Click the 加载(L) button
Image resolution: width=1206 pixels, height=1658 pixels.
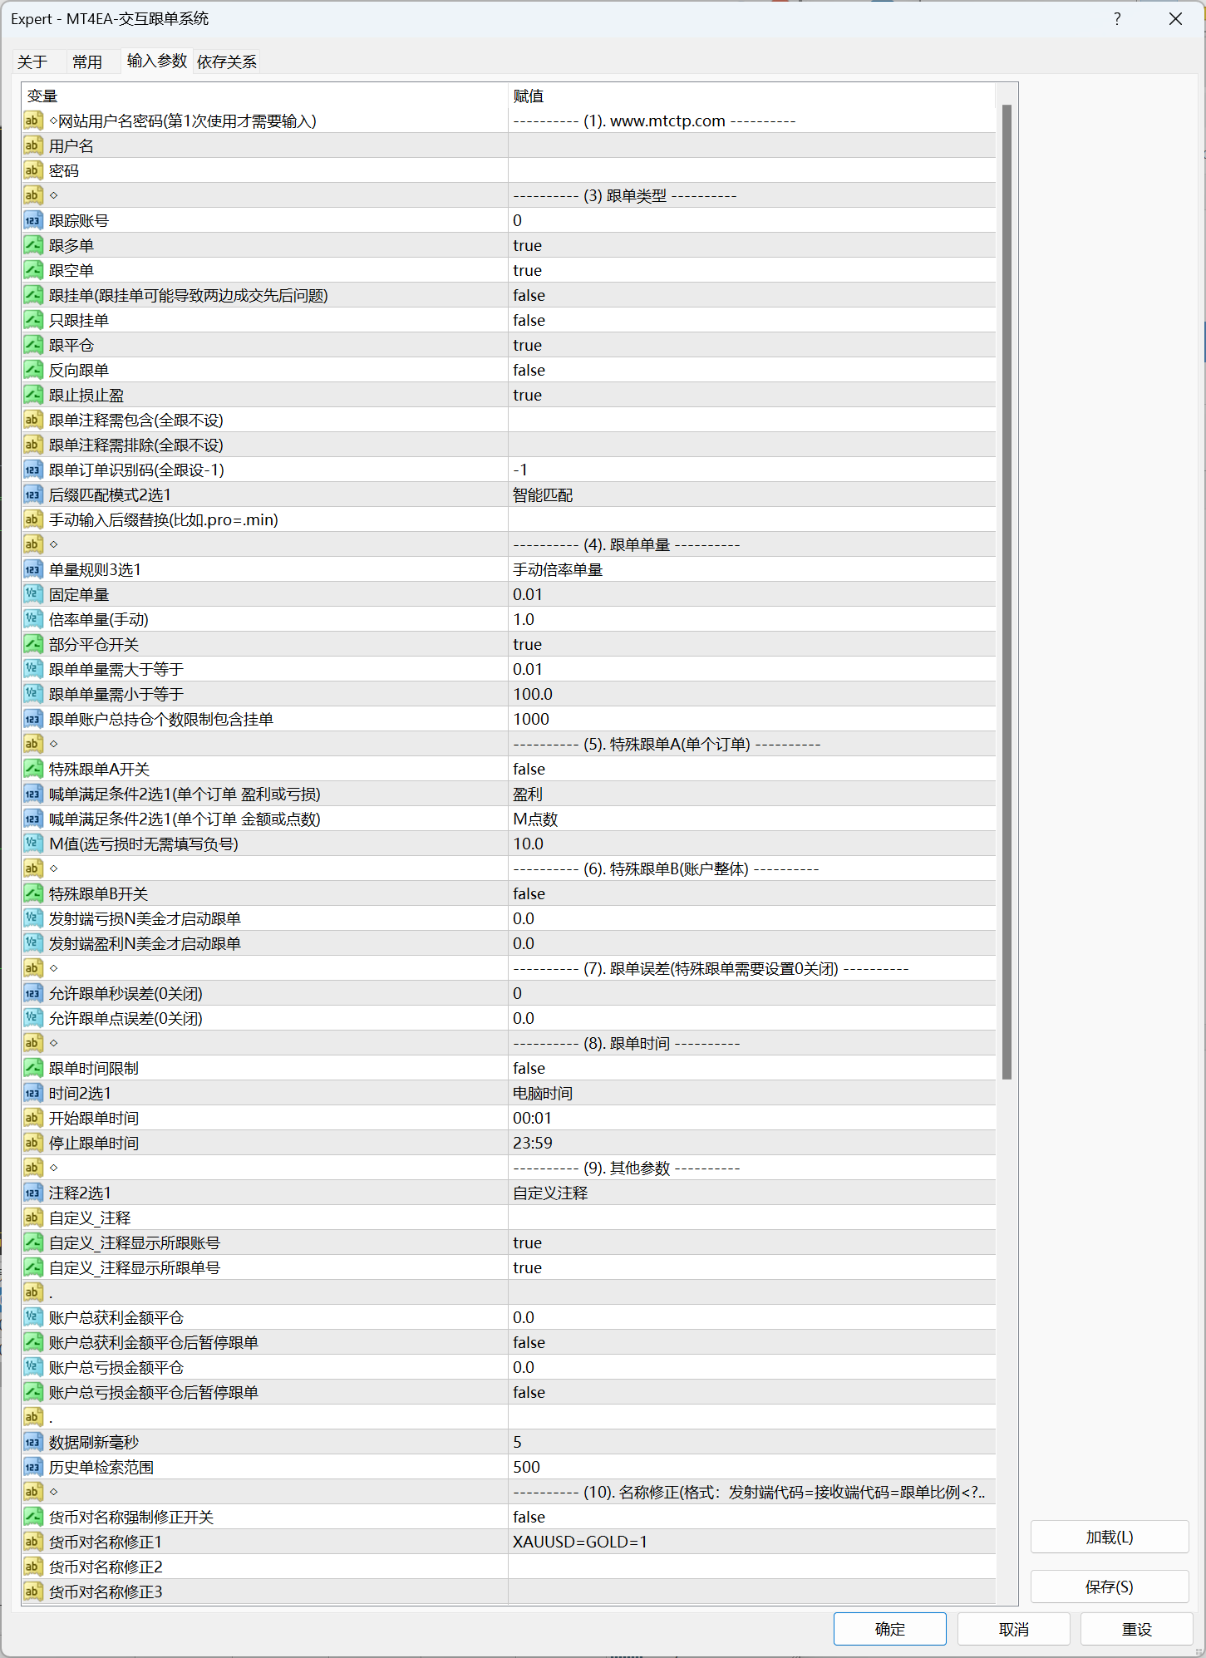(1110, 1537)
